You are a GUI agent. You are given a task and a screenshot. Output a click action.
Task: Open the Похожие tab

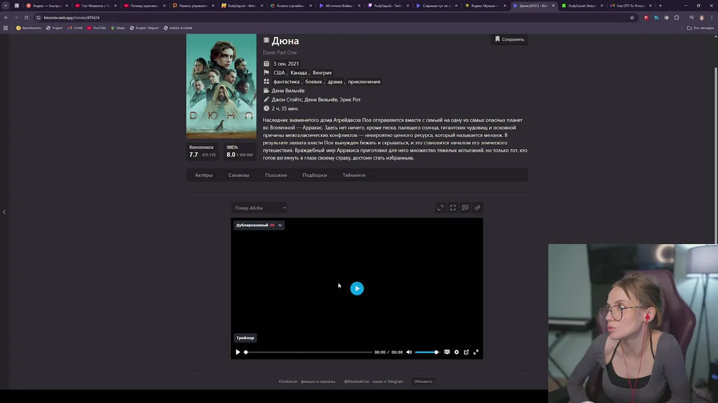click(x=276, y=175)
